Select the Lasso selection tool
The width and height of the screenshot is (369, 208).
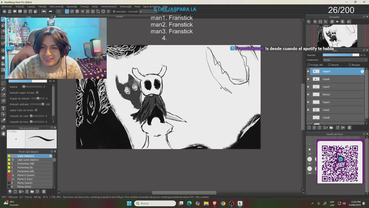(3, 83)
